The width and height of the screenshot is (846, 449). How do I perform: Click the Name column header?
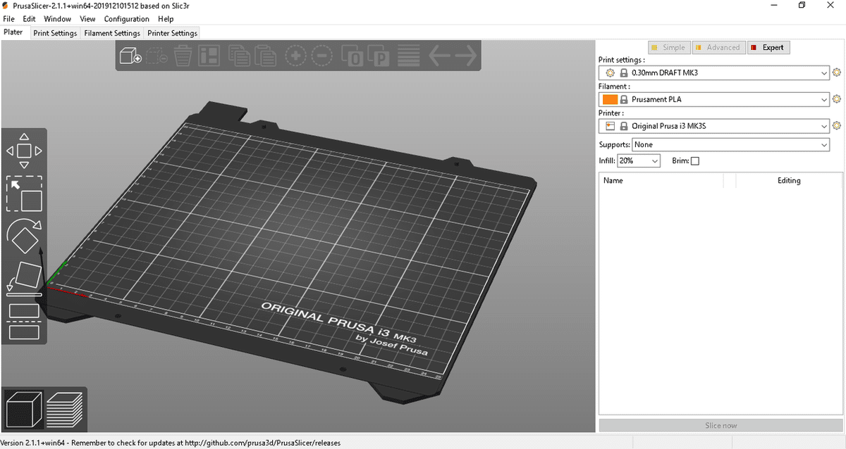coord(661,180)
